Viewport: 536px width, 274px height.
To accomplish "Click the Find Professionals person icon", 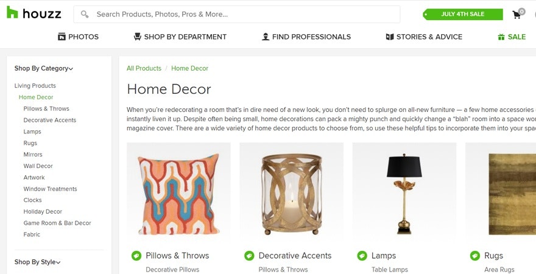I will [x=265, y=37].
